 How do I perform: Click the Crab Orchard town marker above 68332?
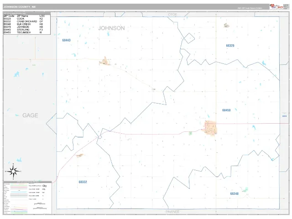pyautogui.click(x=80, y=156)
